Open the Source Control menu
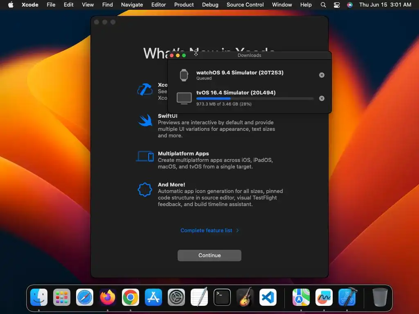This screenshot has width=419, height=314. (245, 4)
